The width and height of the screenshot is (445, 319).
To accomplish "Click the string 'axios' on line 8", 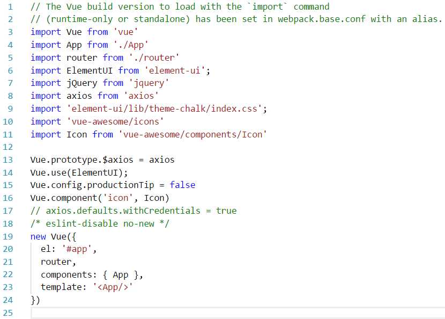I will pyautogui.click(x=141, y=96).
